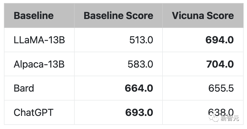Viewport: 247px width, 129px height.
Task: Click the 583.0 baseline score cell
Action: click(140, 64)
